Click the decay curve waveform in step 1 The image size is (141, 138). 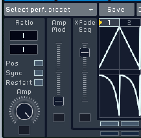[x=109, y=96]
